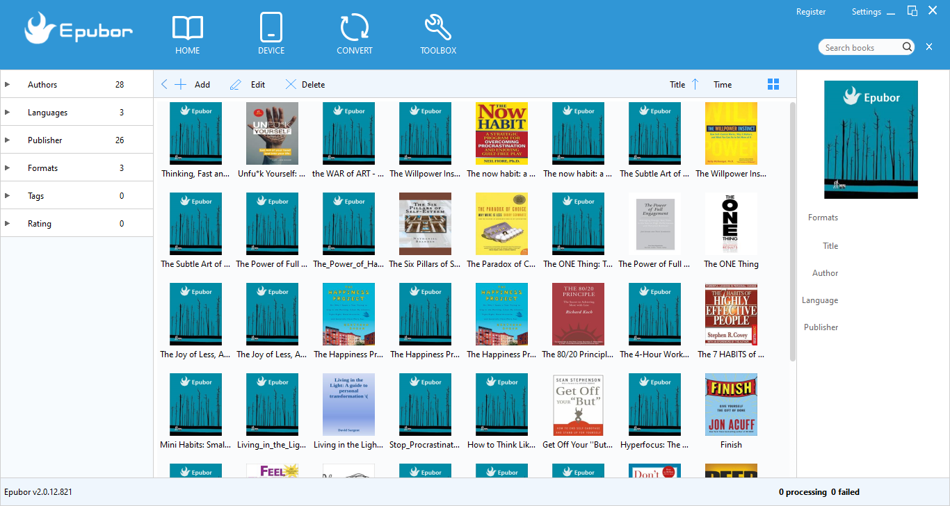Select the Finish by Jon Acuff cover
This screenshot has height=506, width=950.
[731, 405]
